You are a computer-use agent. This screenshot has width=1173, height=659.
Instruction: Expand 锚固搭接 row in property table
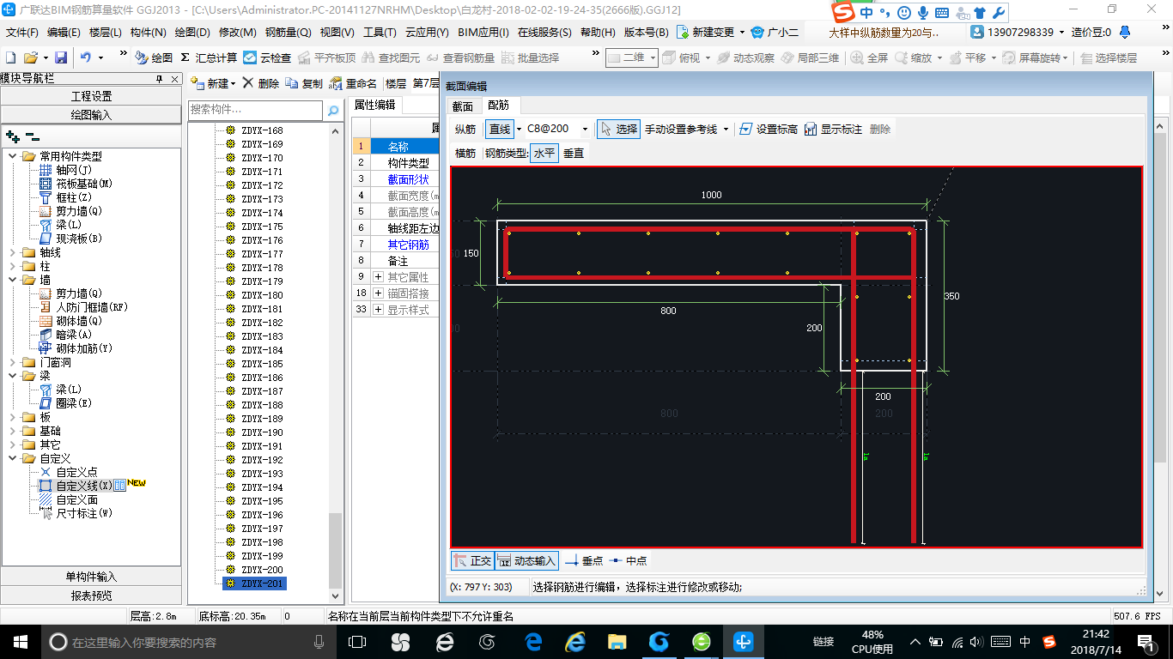pyautogui.click(x=378, y=293)
